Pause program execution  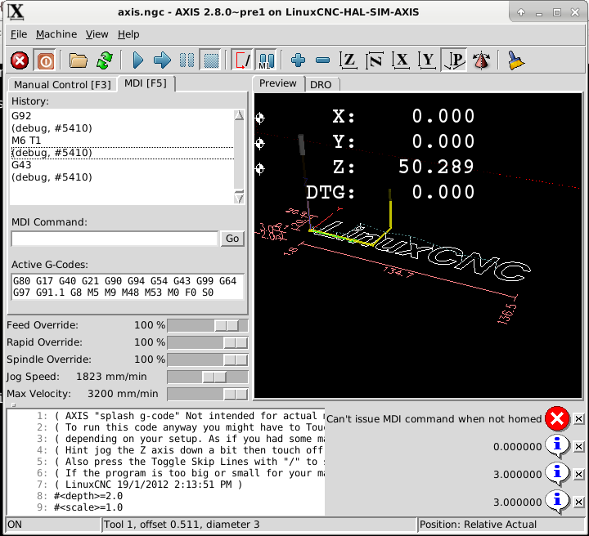pos(187,60)
